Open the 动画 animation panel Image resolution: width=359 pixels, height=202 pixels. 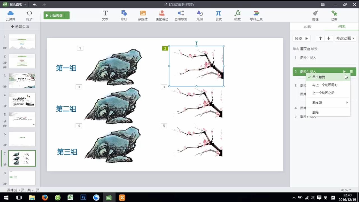point(334,15)
